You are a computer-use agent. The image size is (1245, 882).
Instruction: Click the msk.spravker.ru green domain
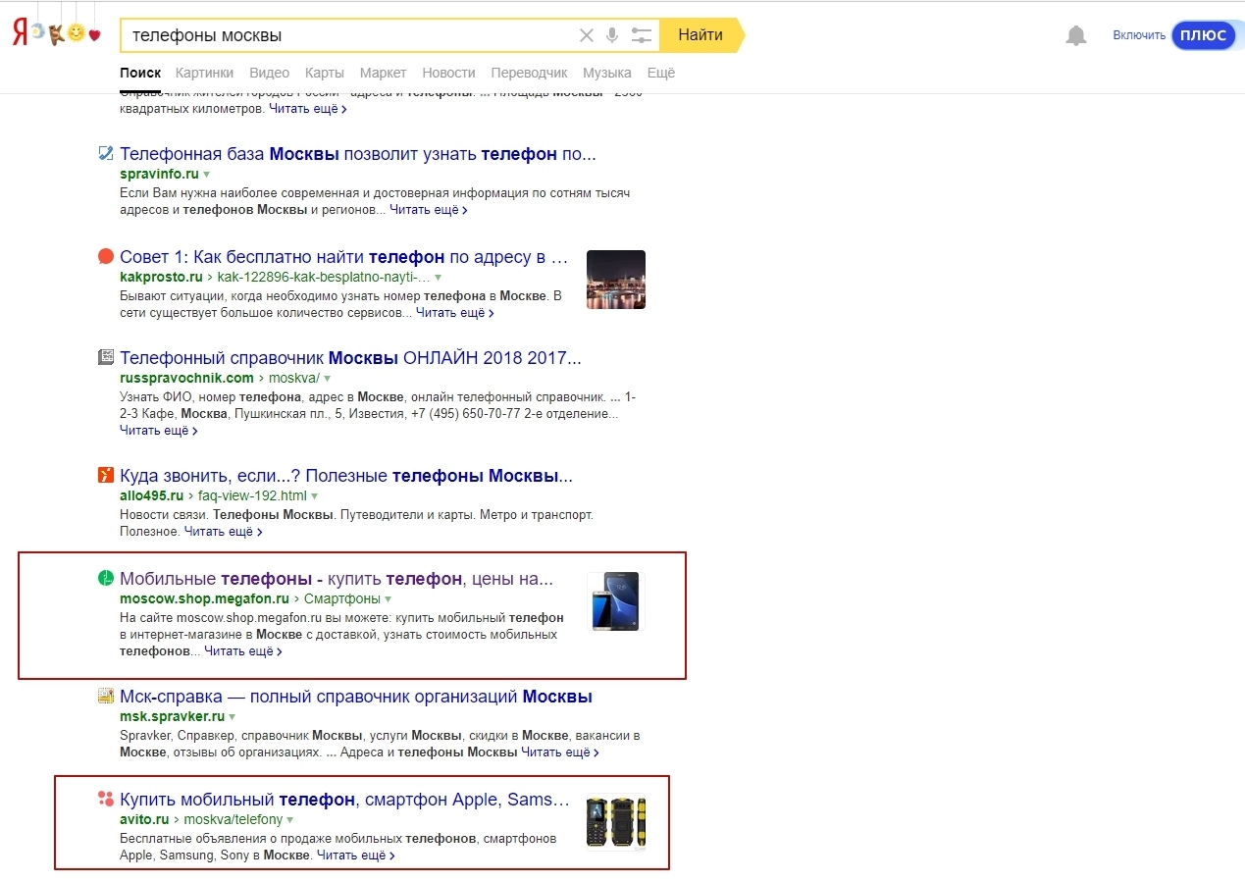tap(172, 717)
